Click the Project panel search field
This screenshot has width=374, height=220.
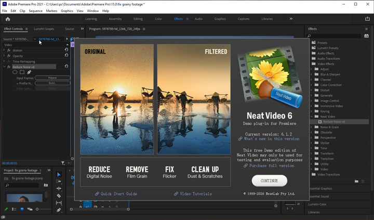click(22, 185)
